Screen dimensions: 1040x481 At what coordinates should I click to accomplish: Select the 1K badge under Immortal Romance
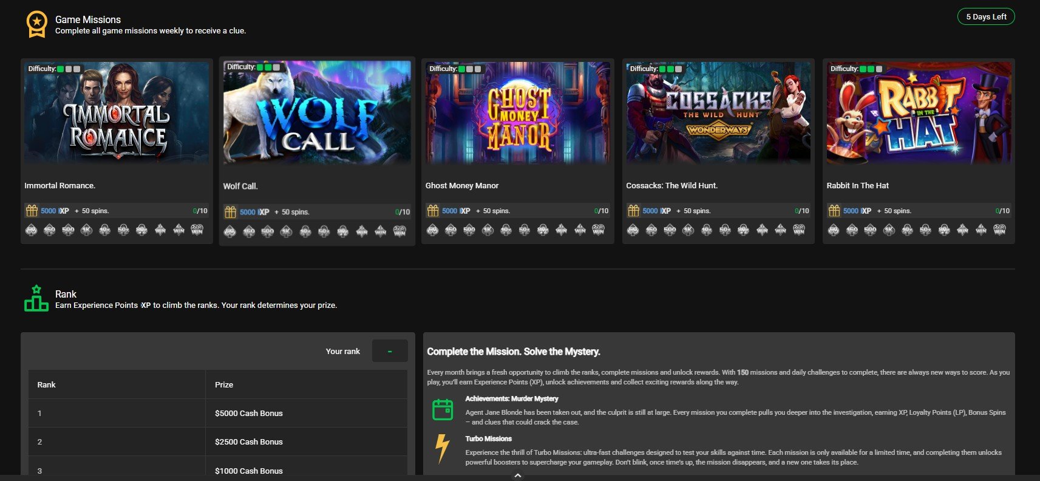coord(87,230)
